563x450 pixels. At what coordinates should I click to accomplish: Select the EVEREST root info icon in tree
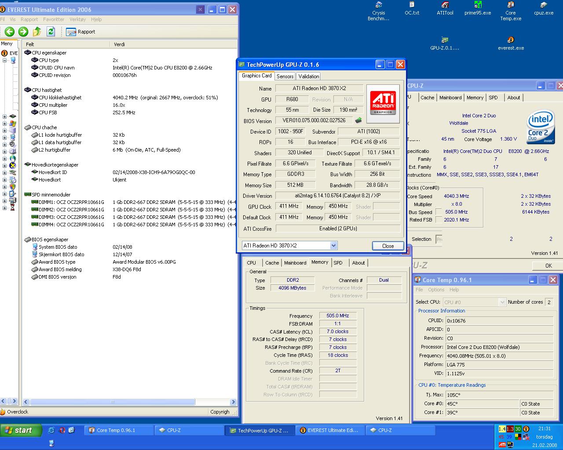point(4,53)
